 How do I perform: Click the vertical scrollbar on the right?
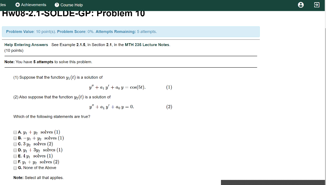click(x=324, y=95)
